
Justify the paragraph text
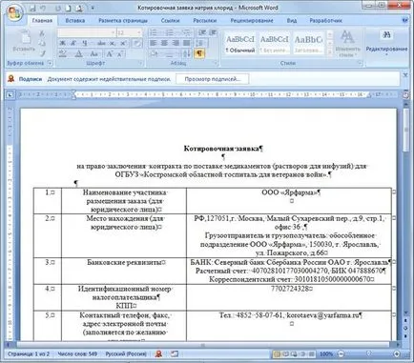pyautogui.click(x=187, y=43)
